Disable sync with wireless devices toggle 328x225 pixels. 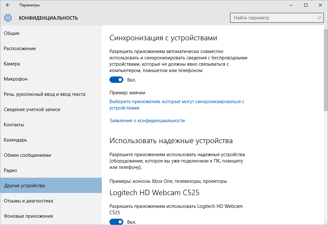116,80
